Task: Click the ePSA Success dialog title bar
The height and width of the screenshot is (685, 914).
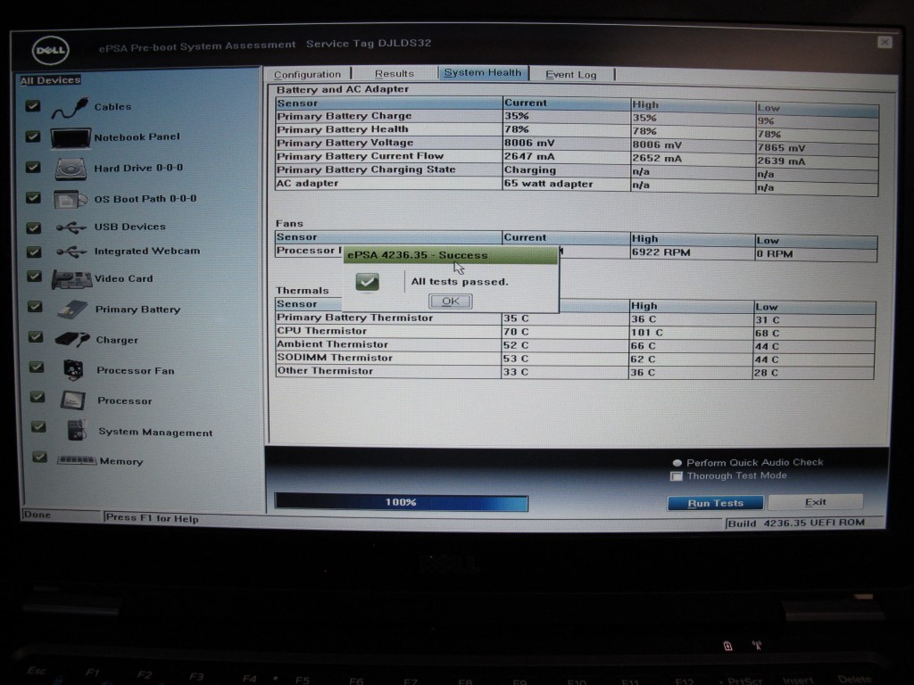Action: coord(450,255)
